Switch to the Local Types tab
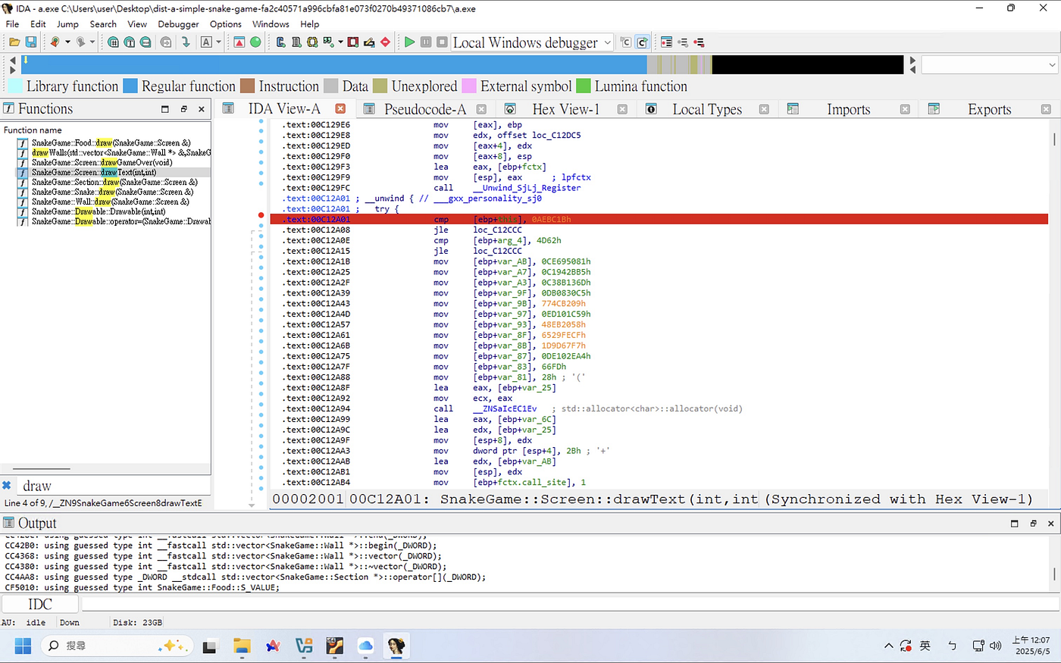 (x=707, y=109)
